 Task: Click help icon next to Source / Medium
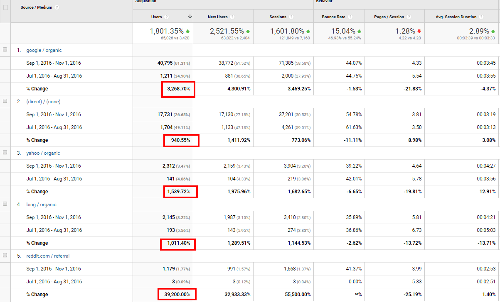(57, 7)
